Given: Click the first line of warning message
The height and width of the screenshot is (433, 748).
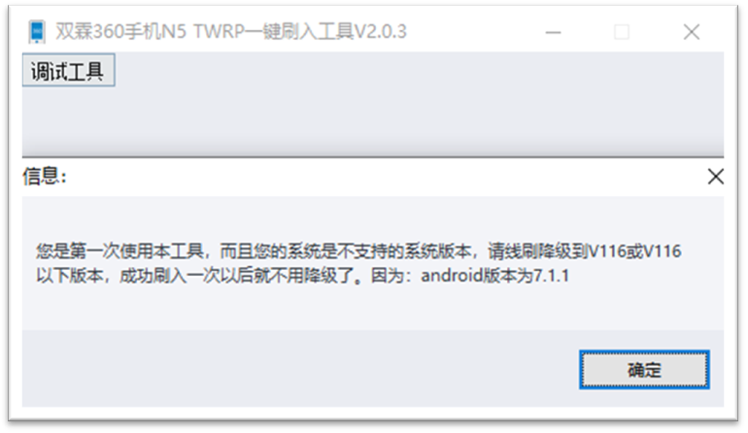Looking at the screenshot, I should pyautogui.click(x=358, y=251).
